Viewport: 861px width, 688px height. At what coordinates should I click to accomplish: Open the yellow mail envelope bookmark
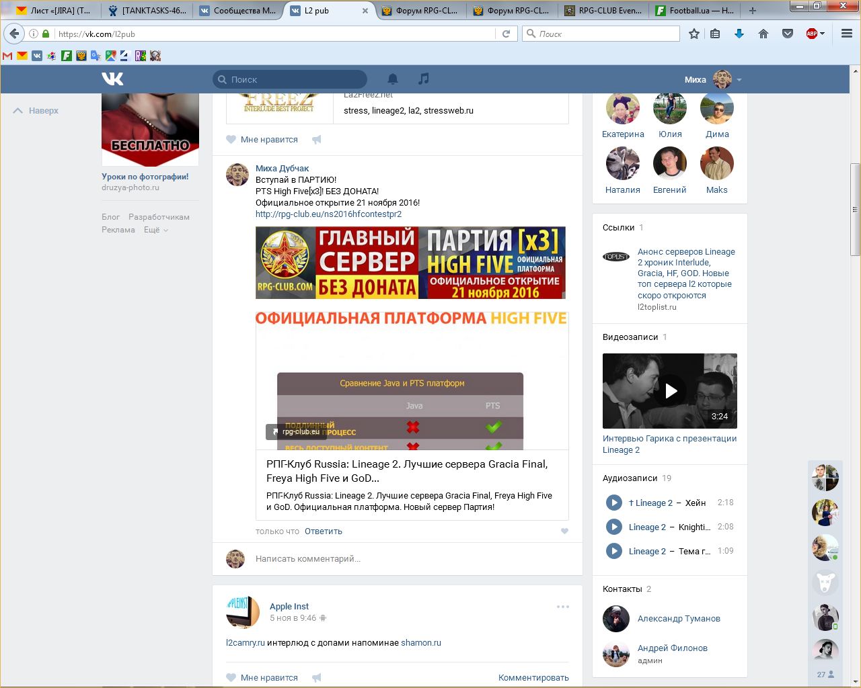point(22,56)
